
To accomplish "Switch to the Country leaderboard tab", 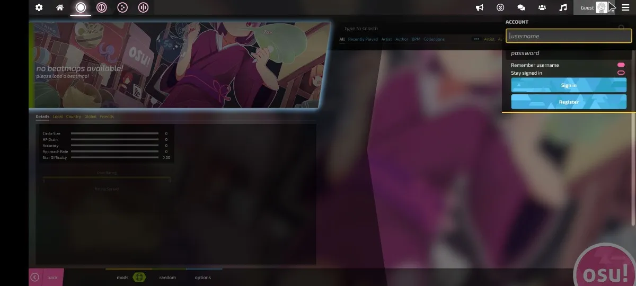I will [x=74, y=117].
